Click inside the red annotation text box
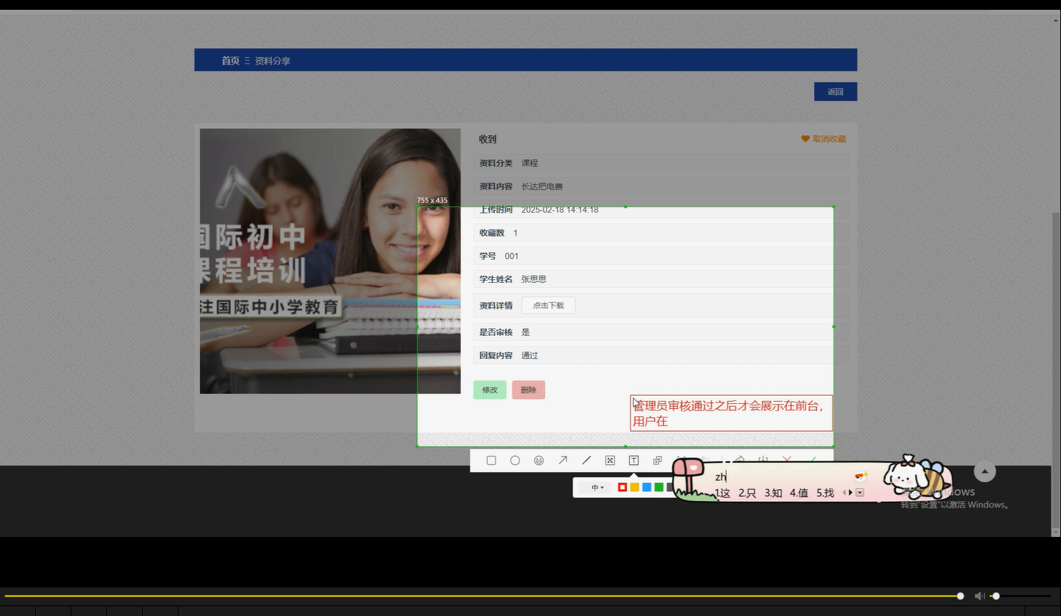 pos(731,413)
